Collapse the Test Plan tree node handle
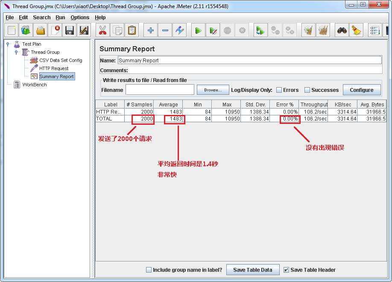The width and height of the screenshot is (392, 282). (x=8, y=44)
